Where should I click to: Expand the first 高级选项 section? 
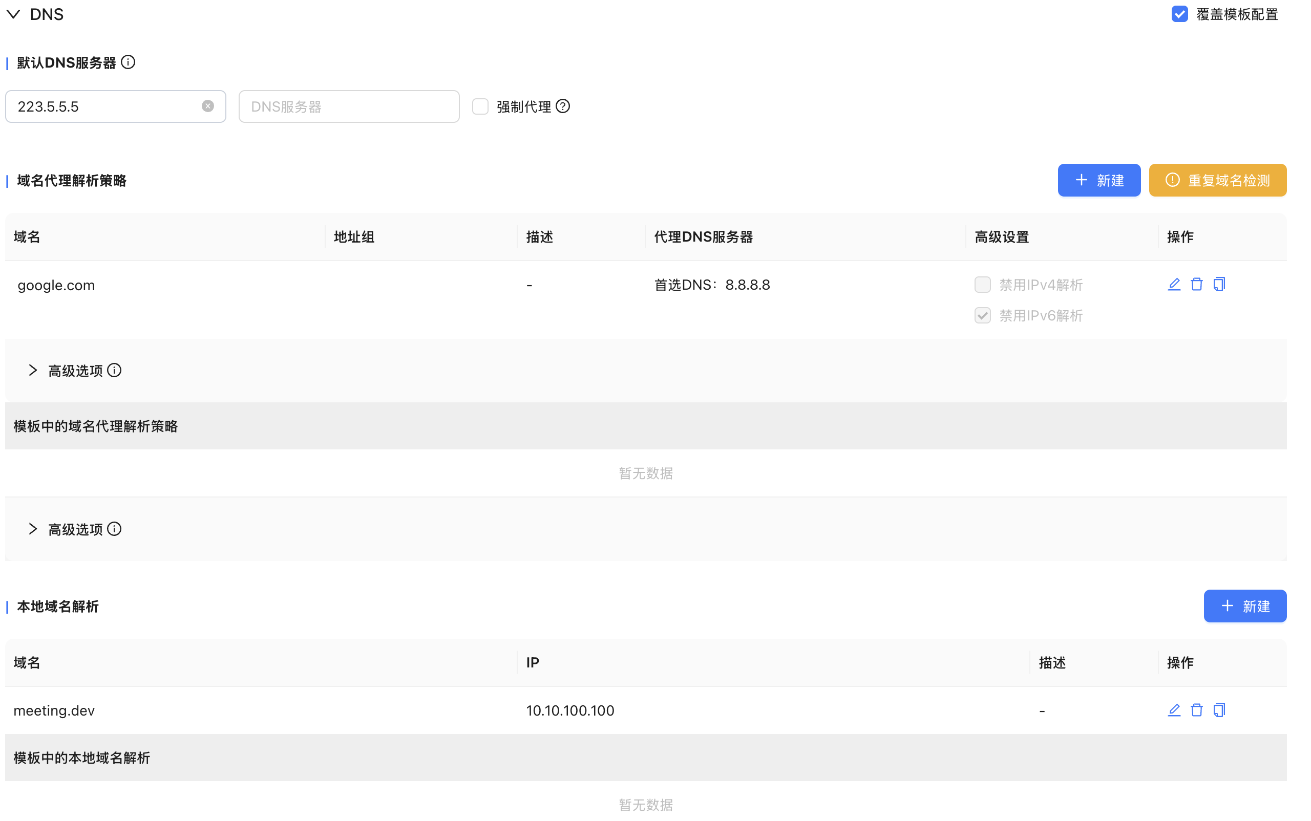point(33,370)
